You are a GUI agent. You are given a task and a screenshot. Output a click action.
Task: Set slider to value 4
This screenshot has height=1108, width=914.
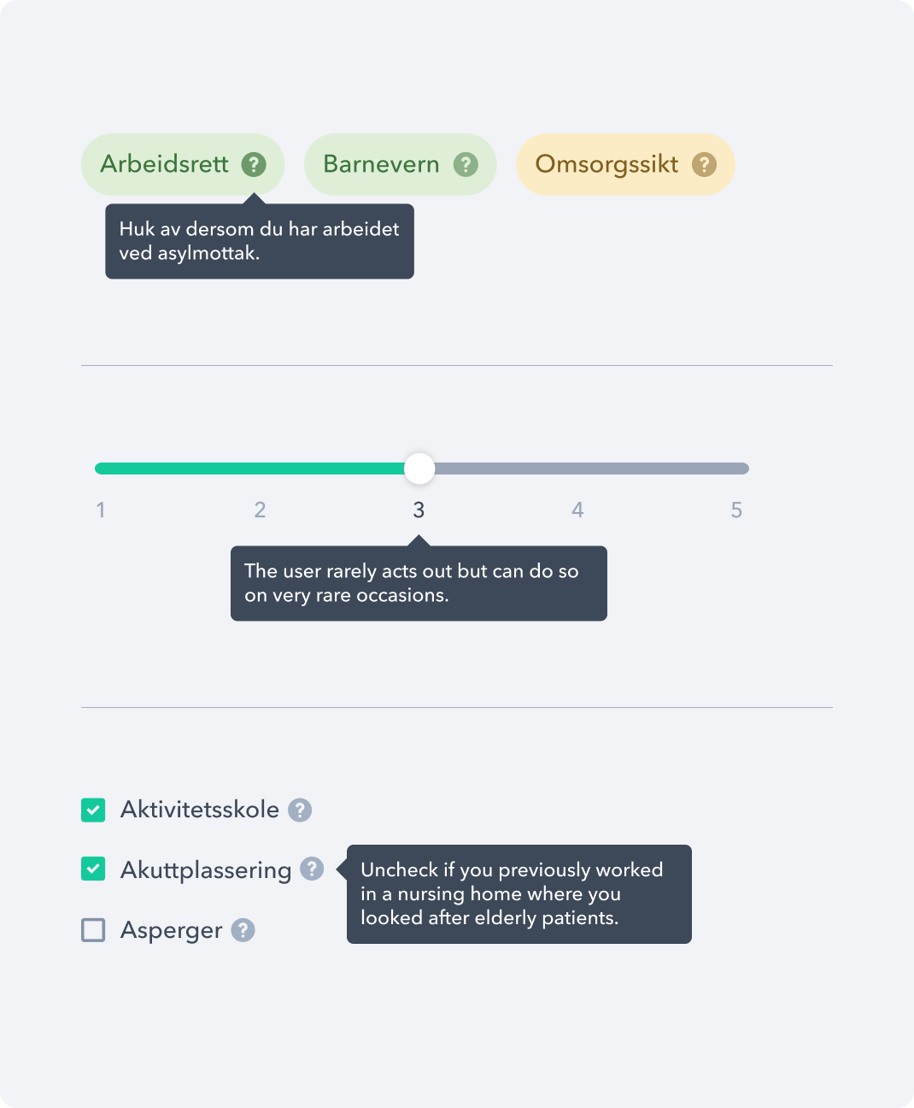click(x=577, y=469)
